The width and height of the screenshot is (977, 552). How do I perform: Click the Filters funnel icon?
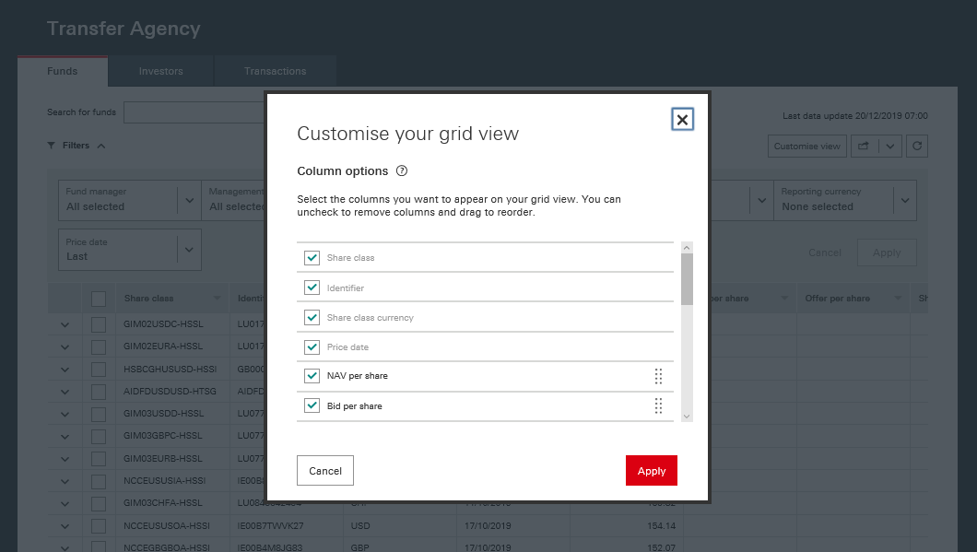pyautogui.click(x=52, y=146)
